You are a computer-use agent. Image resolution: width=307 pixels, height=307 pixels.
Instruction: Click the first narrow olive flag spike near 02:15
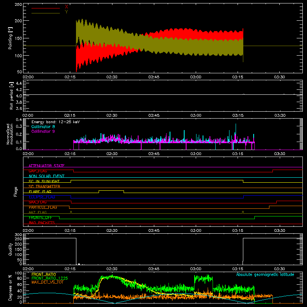pyautogui.click(x=71, y=212)
